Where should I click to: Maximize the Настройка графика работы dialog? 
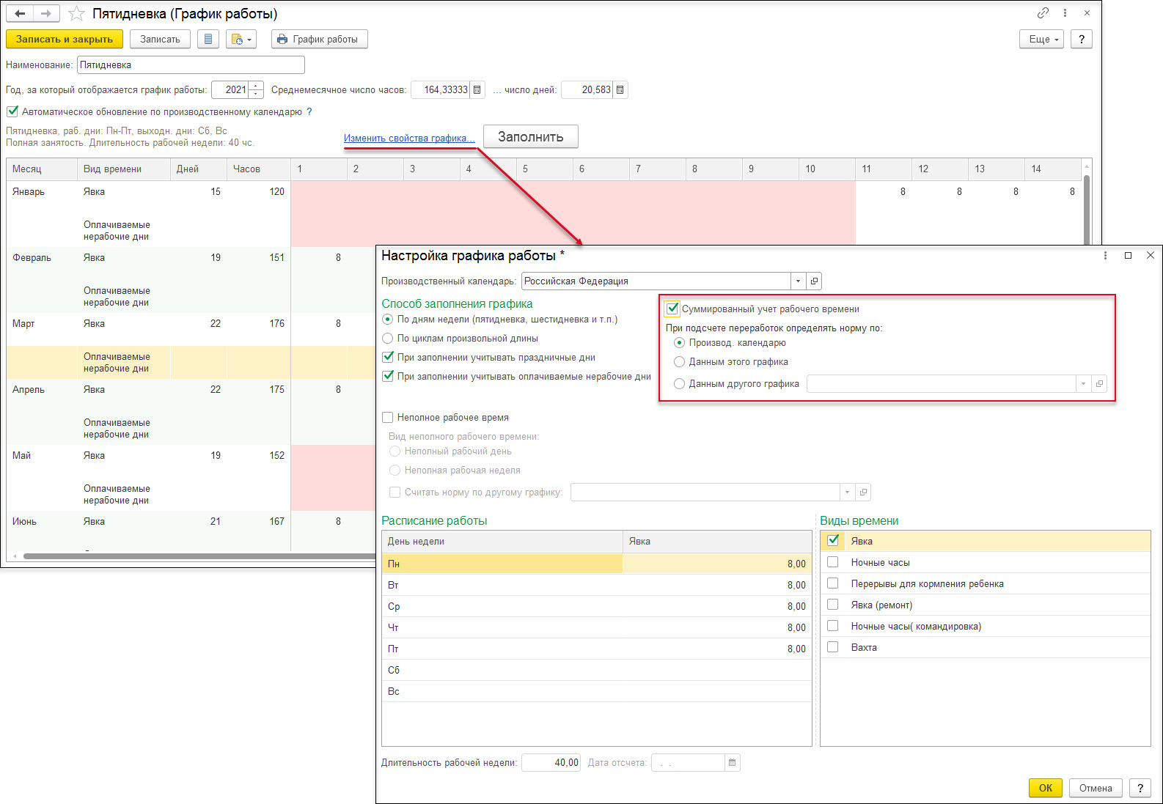click(1128, 256)
